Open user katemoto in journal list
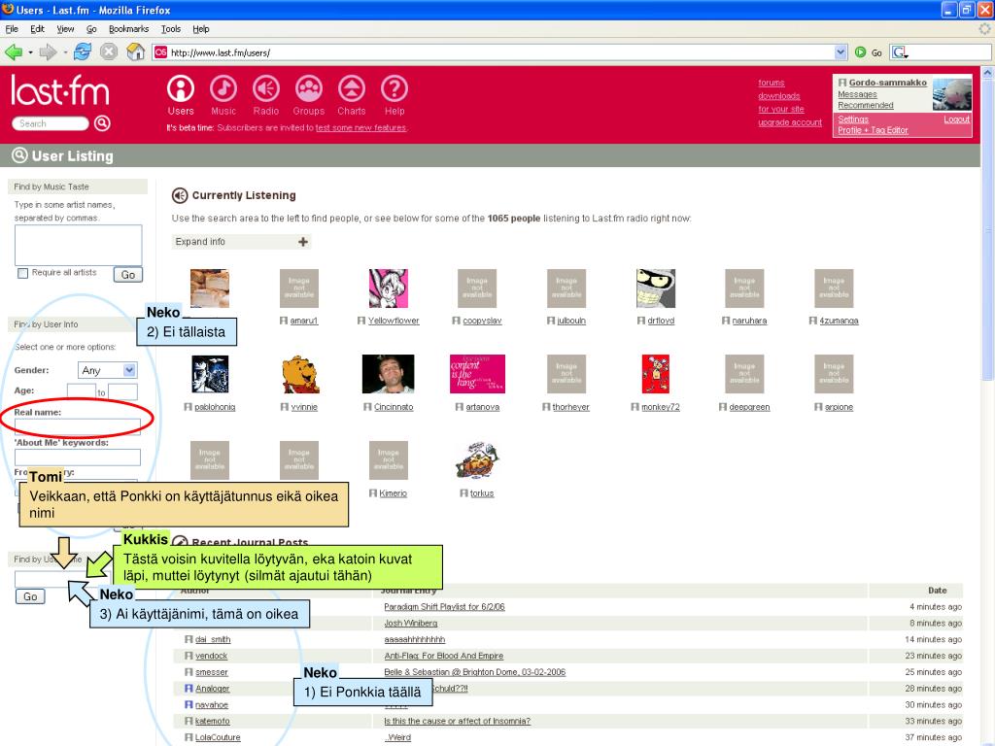This screenshot has width=995, height=746. [x=213, y=722]
